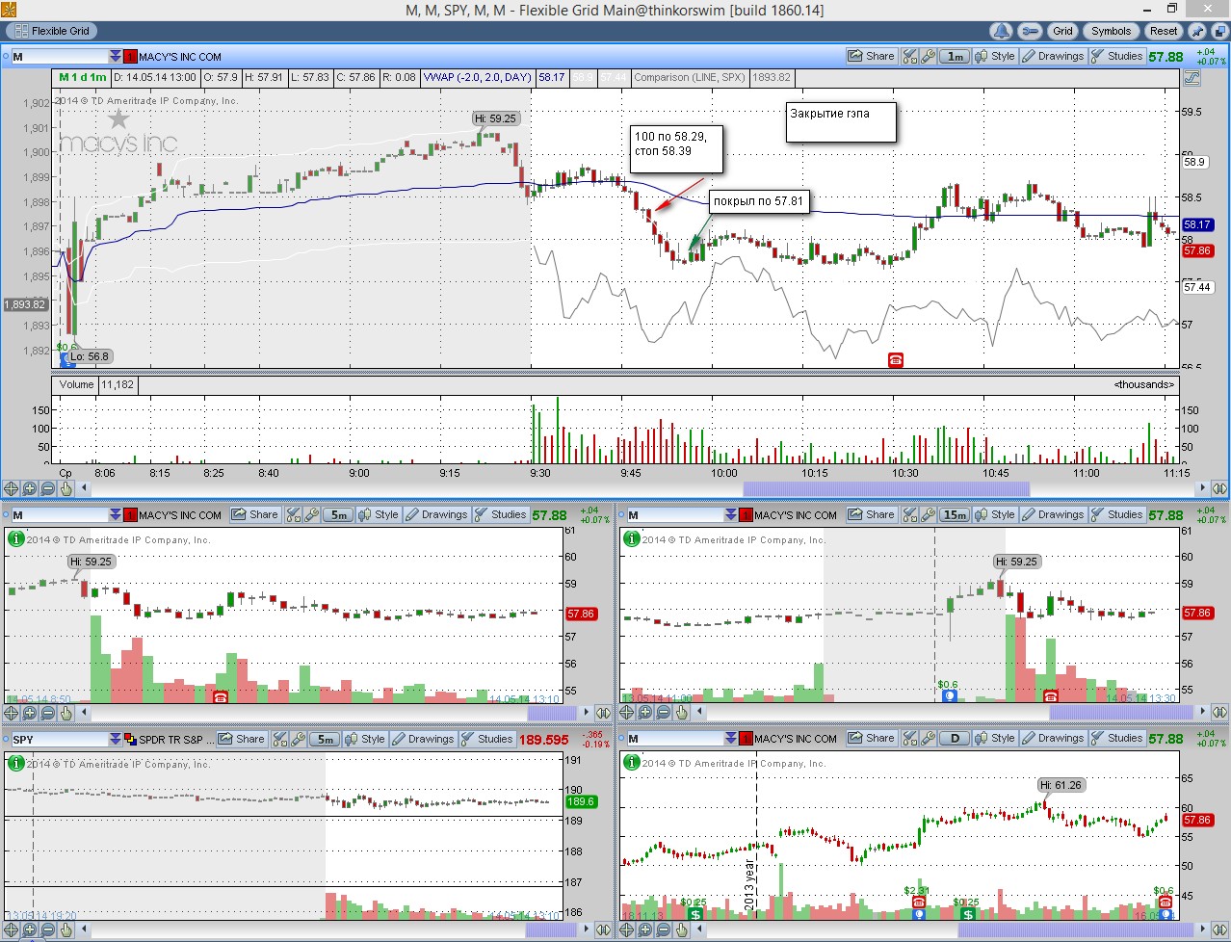Open quick study tool in main 1m chart
This screenshot has width=1231, height=942.
point(910,56)
